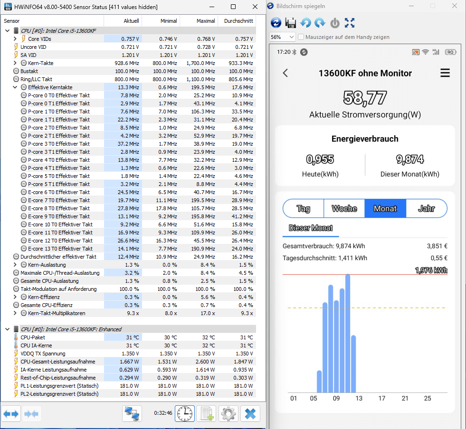Click the Sensor column header
Image resolution: width=466 pixels, height=429 pixels.
tap(52, 21)
